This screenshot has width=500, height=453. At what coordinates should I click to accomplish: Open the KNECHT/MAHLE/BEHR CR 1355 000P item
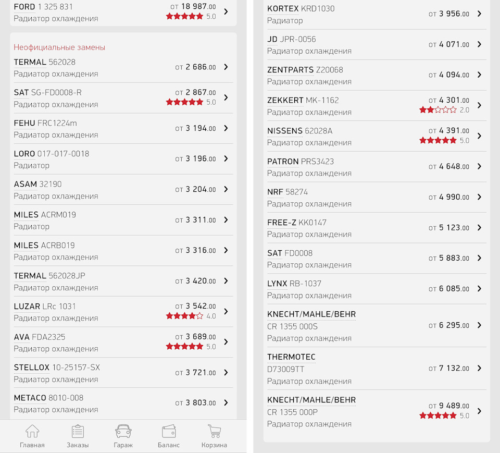377,412
